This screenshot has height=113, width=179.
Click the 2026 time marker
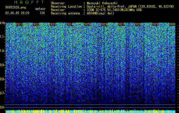[x=104, y=24]
